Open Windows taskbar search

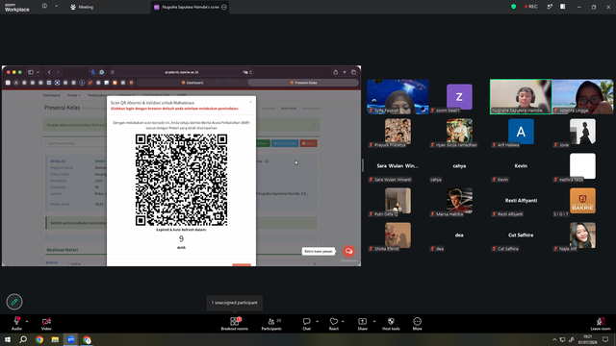click(23, 339)
